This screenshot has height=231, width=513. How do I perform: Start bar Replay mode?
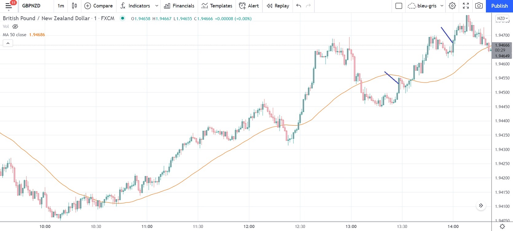click(278, 6)
